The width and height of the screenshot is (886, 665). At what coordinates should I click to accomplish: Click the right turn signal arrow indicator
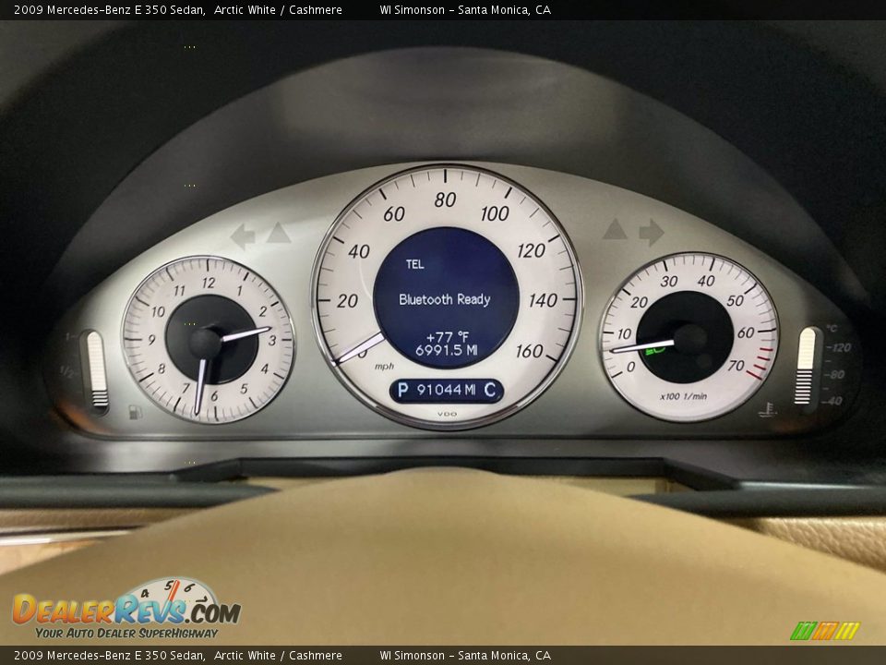point(652,232)
